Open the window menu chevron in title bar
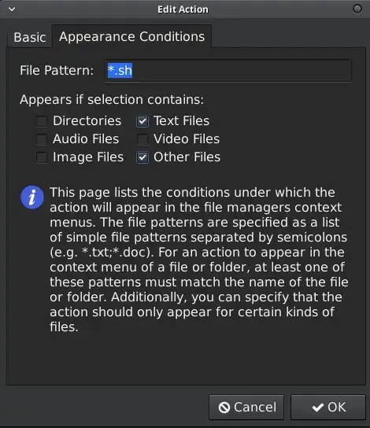Image resolution: width=370 pixels, height=428 pixels. pos(12,9)
